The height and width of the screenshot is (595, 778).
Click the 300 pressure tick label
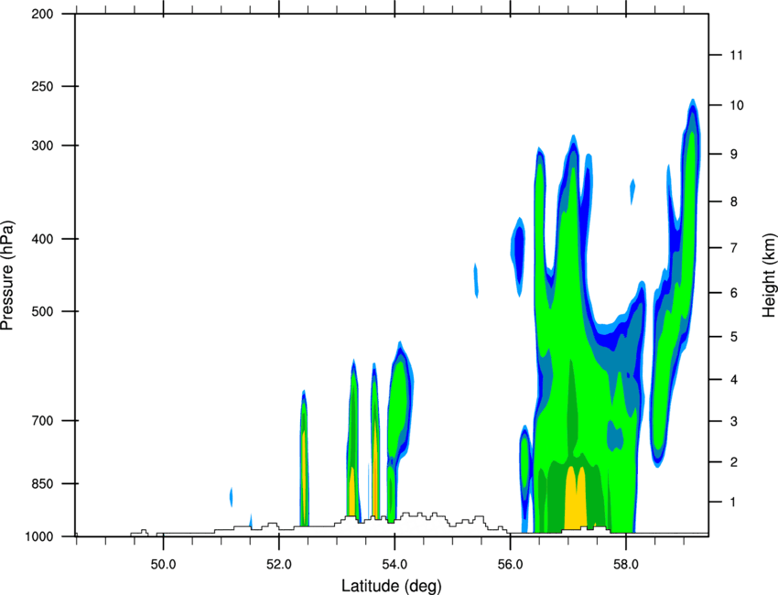point(42,146)
